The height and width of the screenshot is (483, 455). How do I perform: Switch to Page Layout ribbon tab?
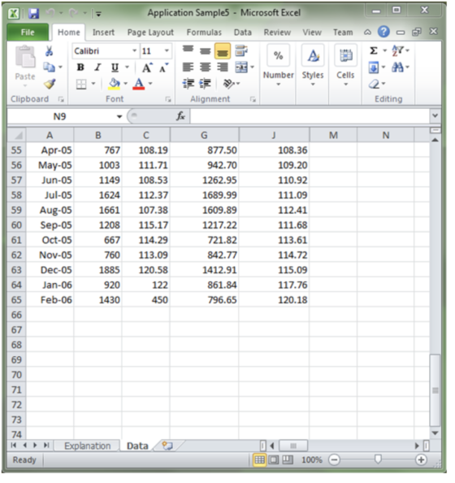pos(150,33)
